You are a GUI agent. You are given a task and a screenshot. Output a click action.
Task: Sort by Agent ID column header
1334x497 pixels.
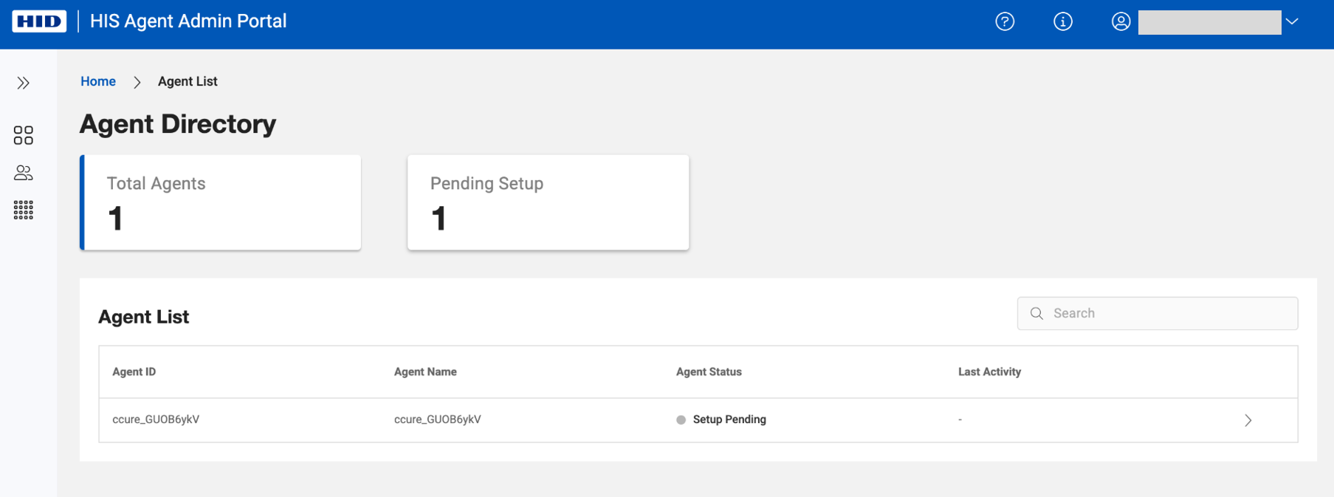[134, 371]
